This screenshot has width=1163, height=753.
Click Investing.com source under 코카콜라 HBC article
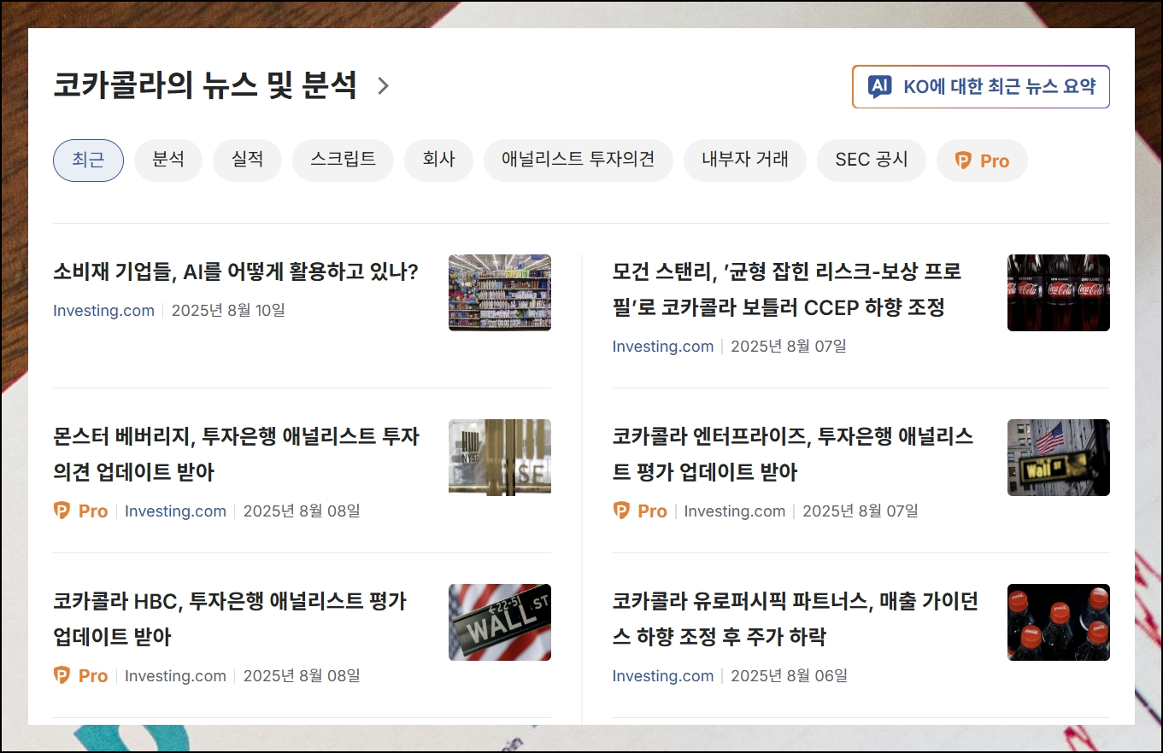point(175,676)
